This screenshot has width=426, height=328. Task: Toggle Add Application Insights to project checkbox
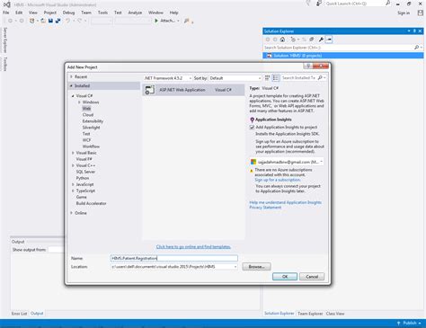252,128
